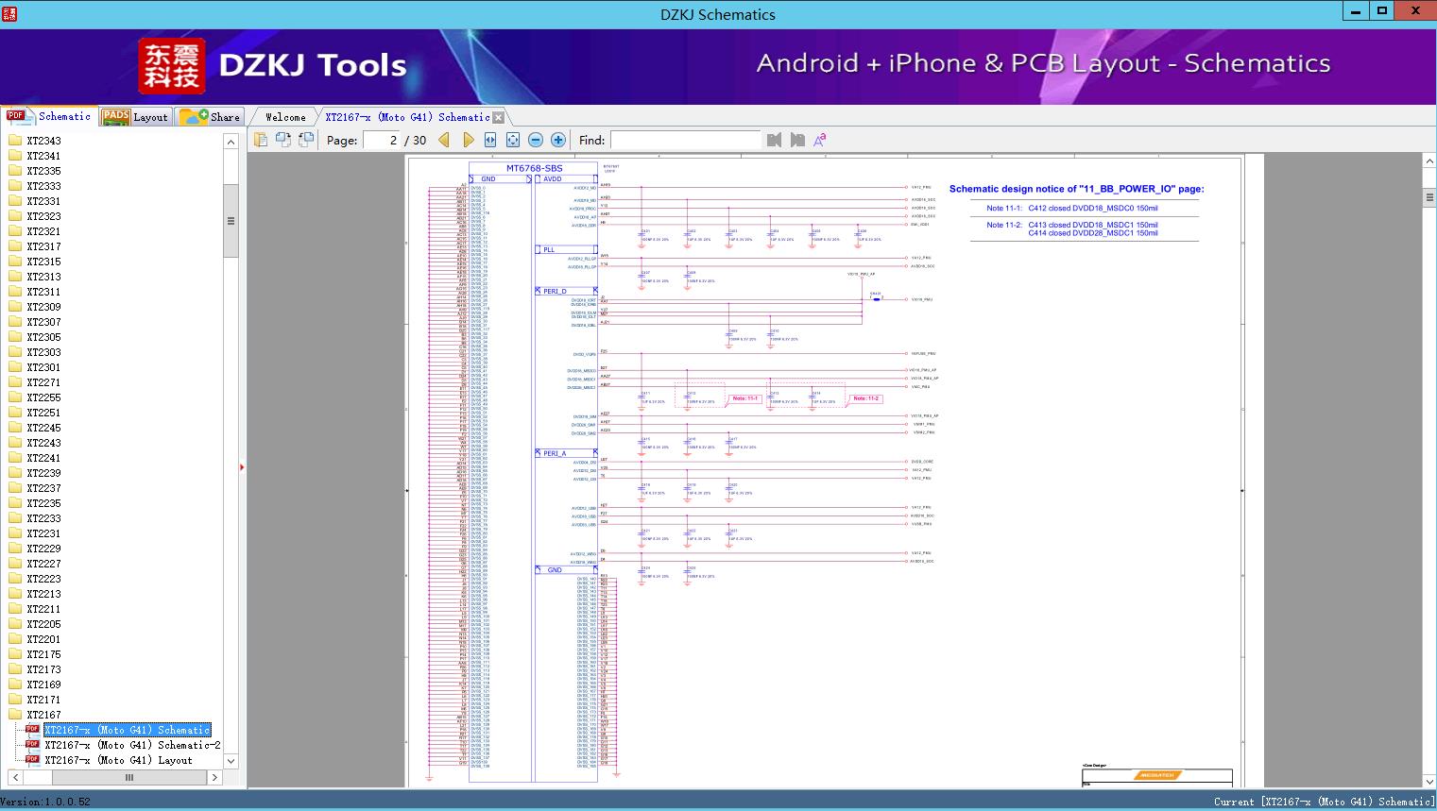The image size is (1437, 811).
Task: Fit the whole page in view
Action: [513, 140]
